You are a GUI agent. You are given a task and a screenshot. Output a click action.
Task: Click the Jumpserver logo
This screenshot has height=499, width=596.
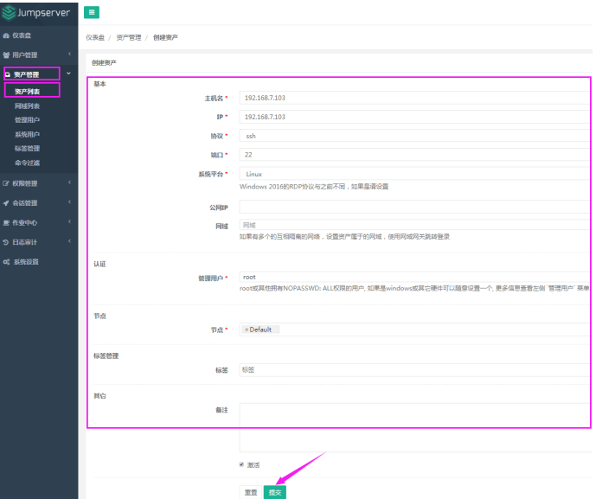pyautogui.click(x=36, y=13)
